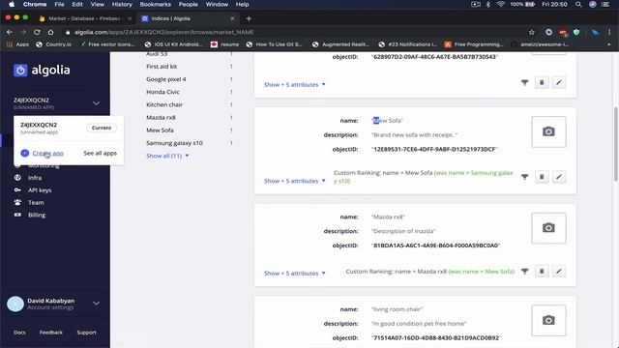Image resolution: width=619 pixels, height=348 pixels.
Task: Open the Docs link
Action: pyautogui.click(x=19, y=333)
